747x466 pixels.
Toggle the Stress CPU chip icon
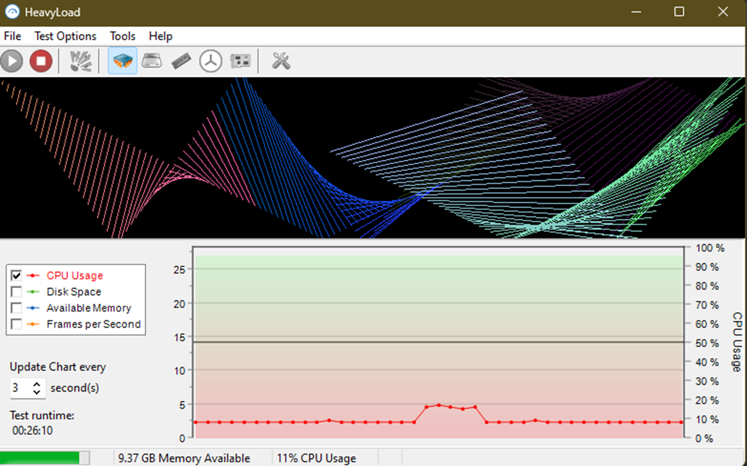pos(123,61)
